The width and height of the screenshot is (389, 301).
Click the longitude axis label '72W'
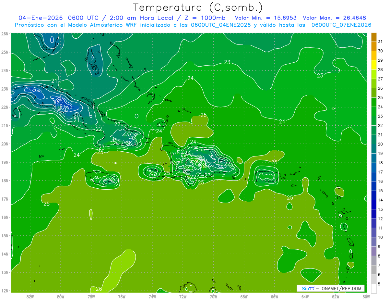coord(183,296)
